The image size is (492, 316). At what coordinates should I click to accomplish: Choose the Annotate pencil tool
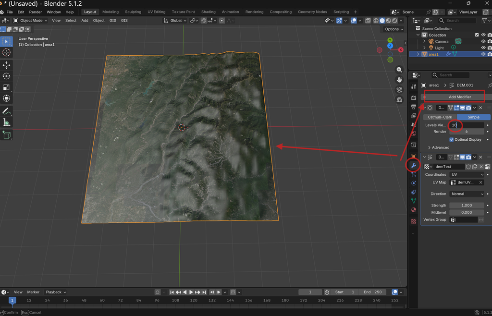coord(6,111)
